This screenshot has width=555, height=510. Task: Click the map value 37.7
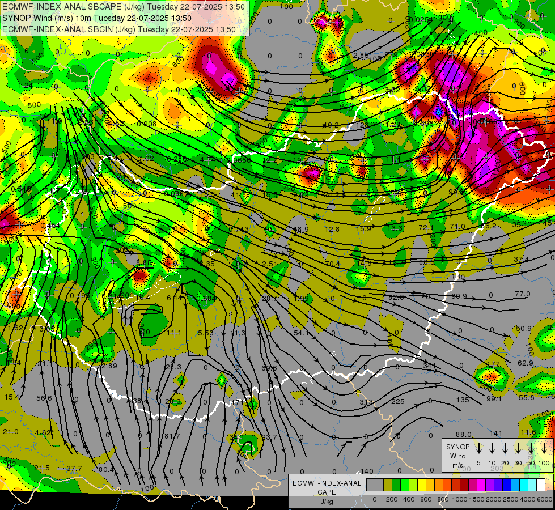(74, 468)
